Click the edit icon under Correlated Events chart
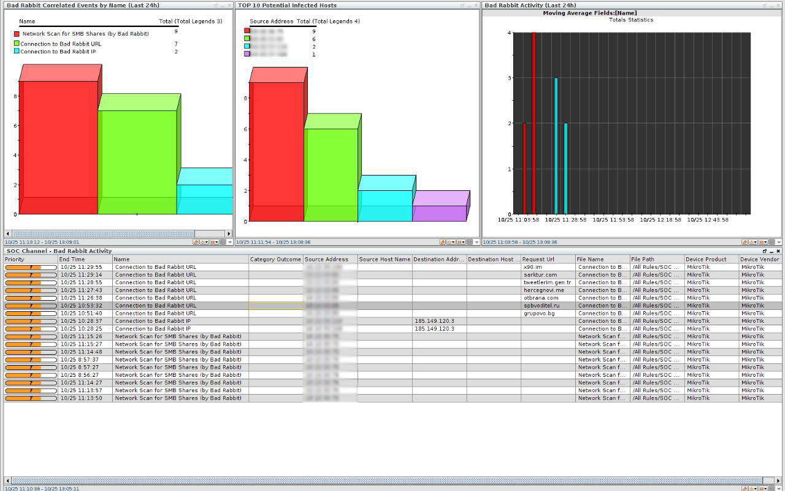The image size is (785, 491). [196, 242]
